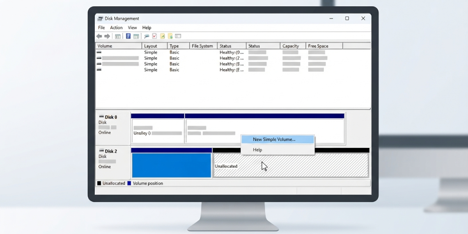Viewport: 468px width, 234px height.
Task: Click the yellow sheet with green plus icon
Action: point(170,36)
